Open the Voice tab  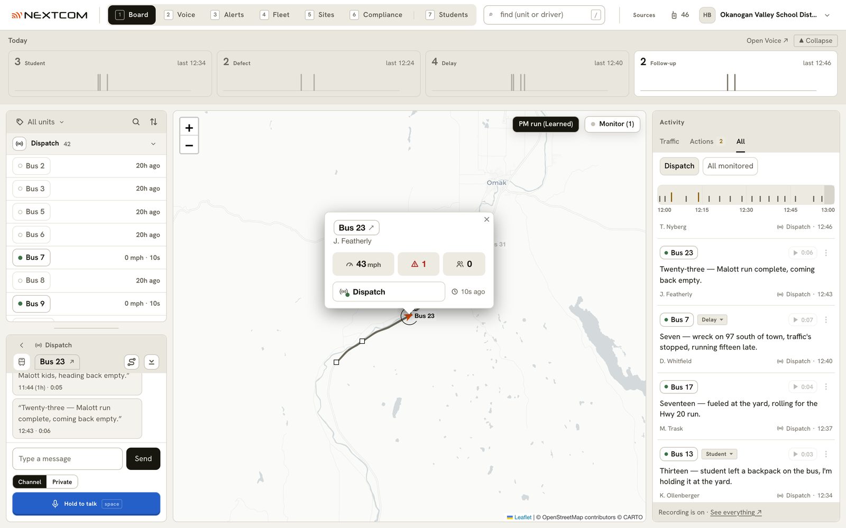[180, 15]
